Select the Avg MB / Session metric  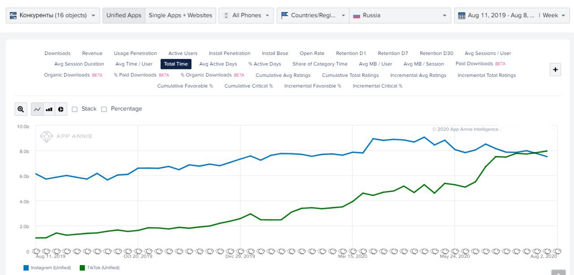pos(424,64)
